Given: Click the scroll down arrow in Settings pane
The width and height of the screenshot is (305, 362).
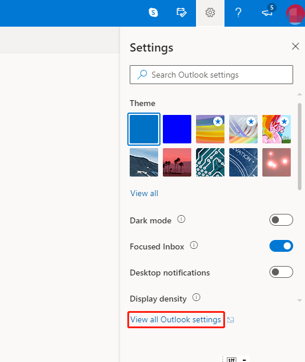Looking at the screenshot, I should (x=300, y=300).
